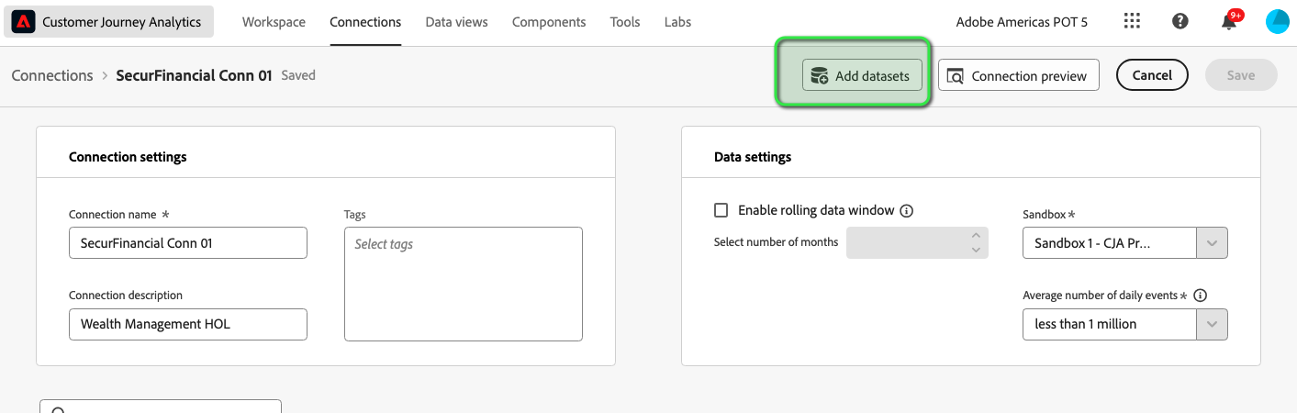Increase the number of months stepper
This screenshot has height=413, width=1297.
977,235
